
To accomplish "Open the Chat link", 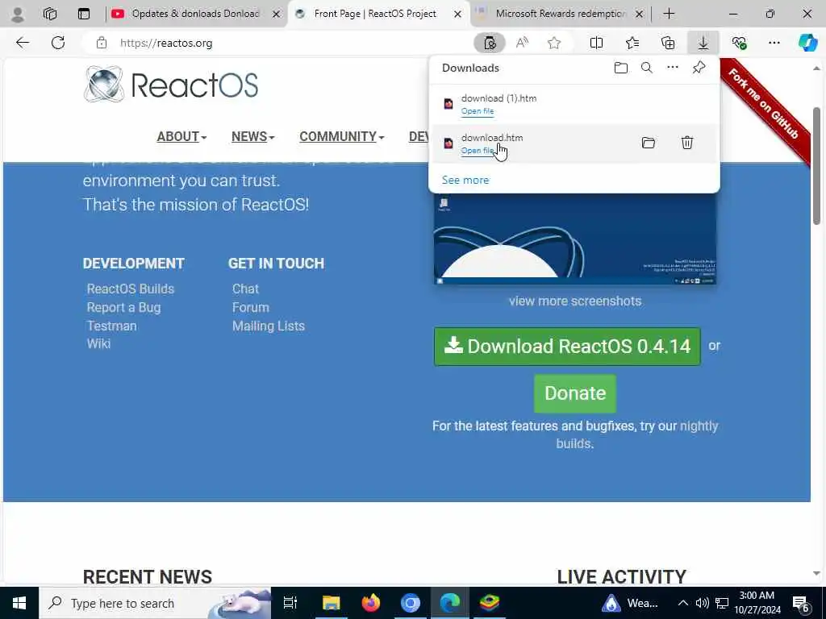I will (245, 289).
